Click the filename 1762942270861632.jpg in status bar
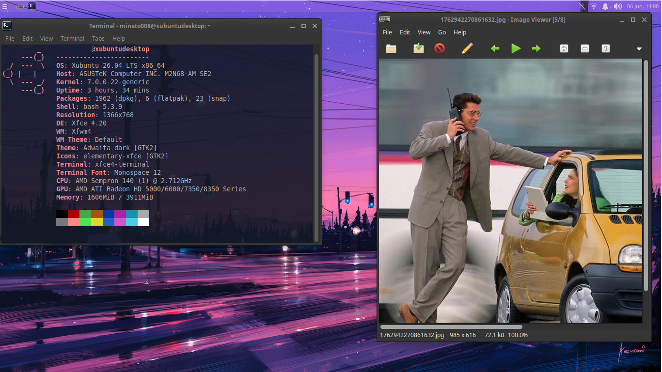Screen dimensions: 662x372 [x=412, y=335]
